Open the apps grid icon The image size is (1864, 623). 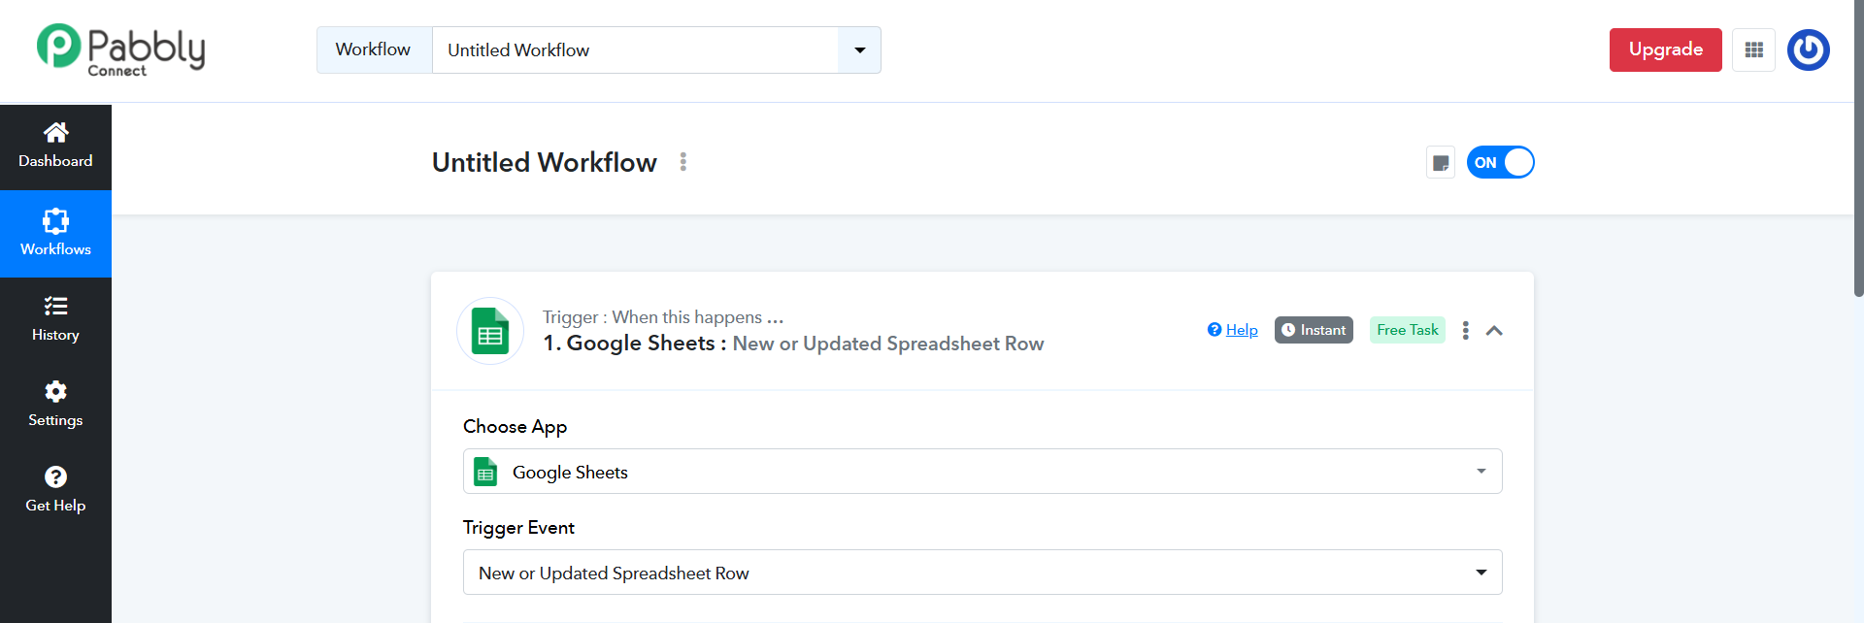[x=1753, y=50]
